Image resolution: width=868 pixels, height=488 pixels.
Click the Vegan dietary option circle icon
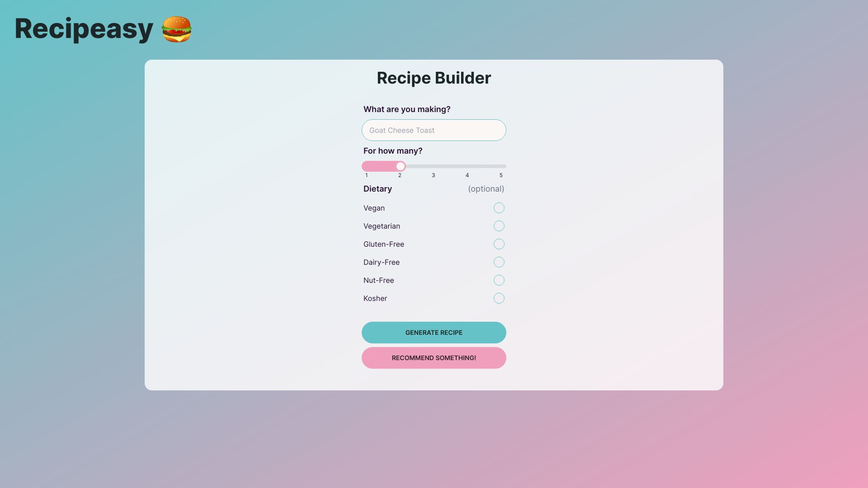499,208
